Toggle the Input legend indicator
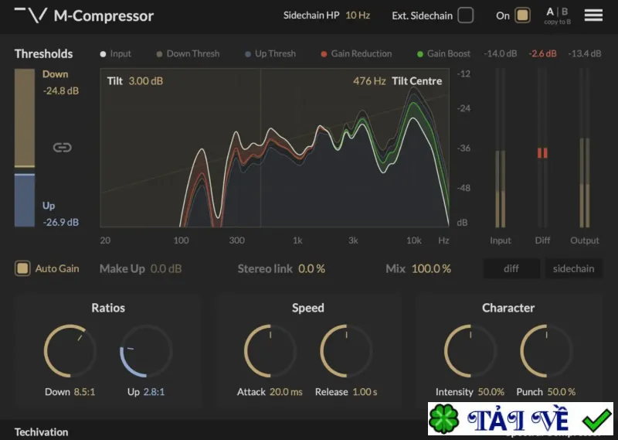Viewport: 618px width, 440px height. click(x=103, y=54)
